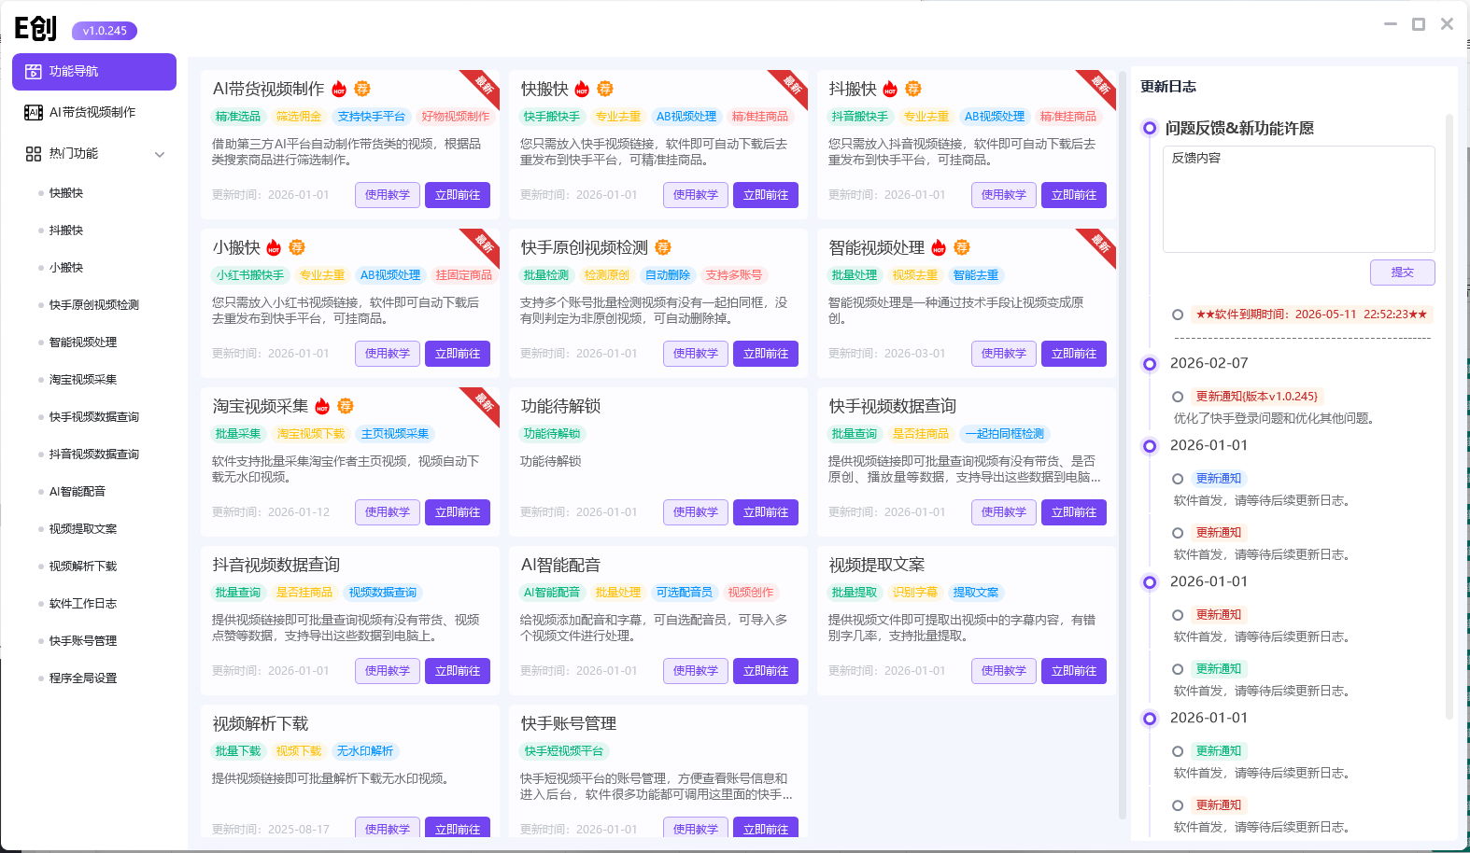Open 软件工作日志 sidebar item
Screen dimensions: 1470x853
83,604
